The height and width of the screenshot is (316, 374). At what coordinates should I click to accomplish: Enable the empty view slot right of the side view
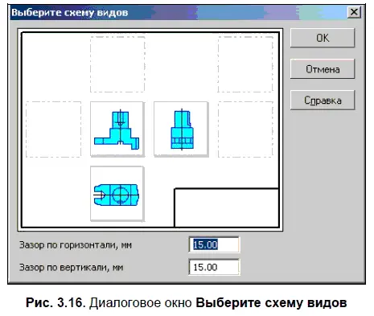click(x=245, y=129)
